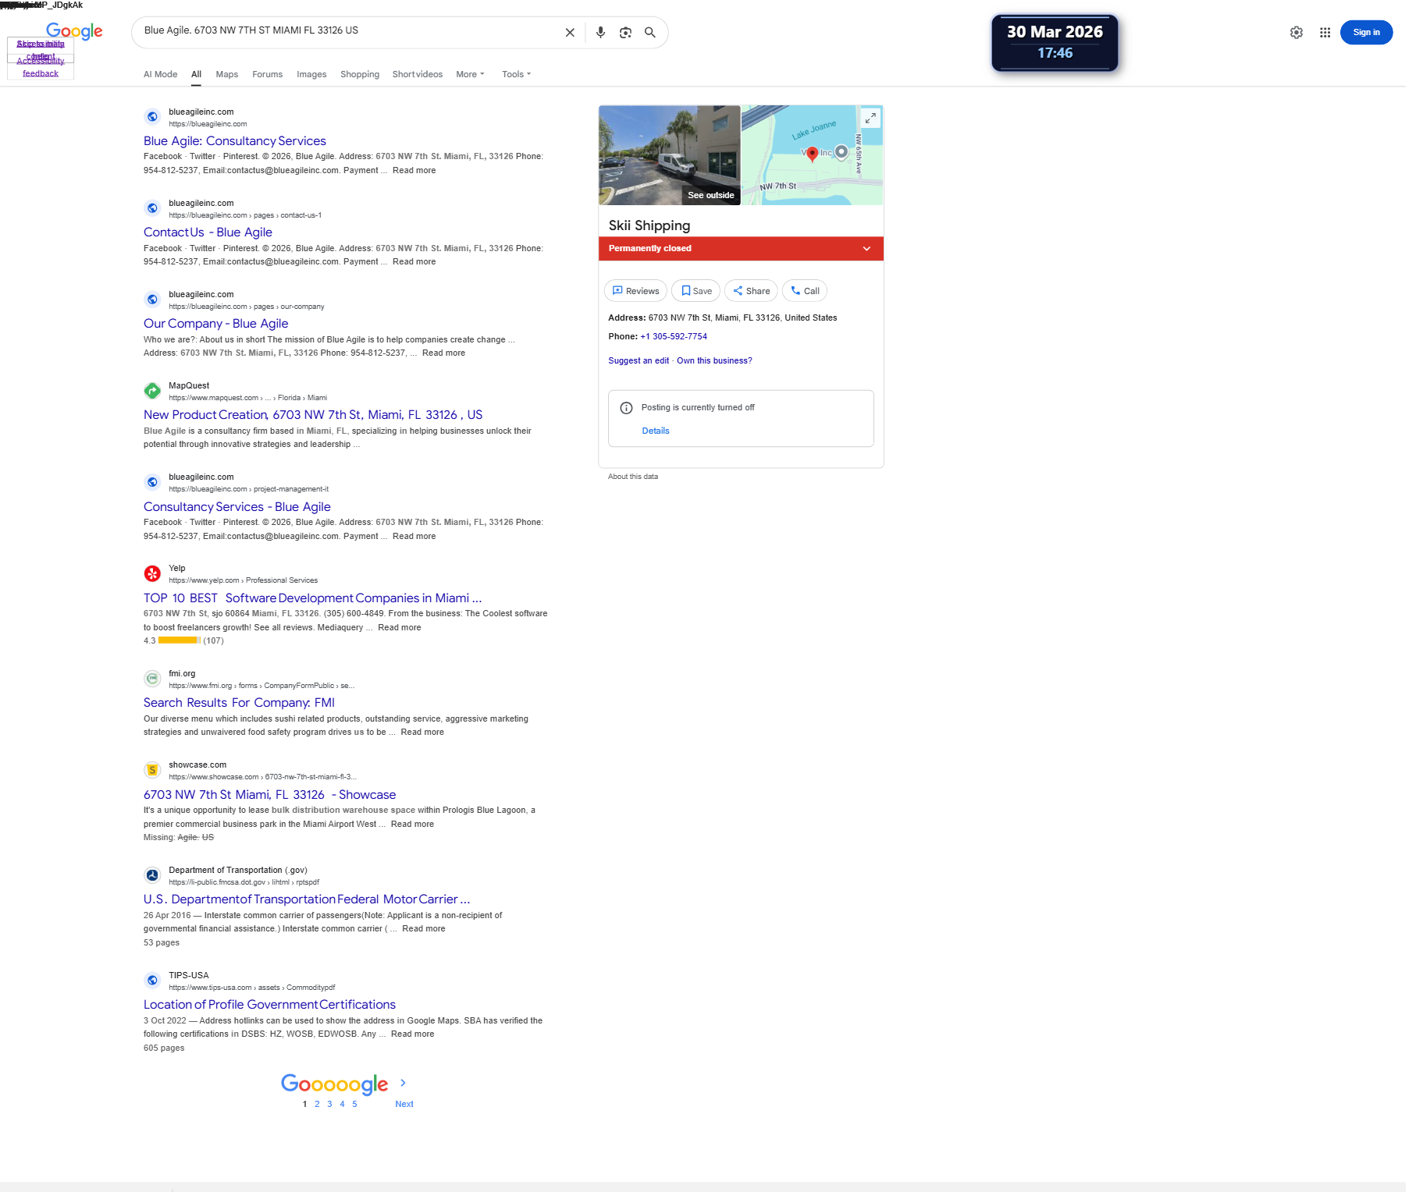This screenshot has width=1416, height=1192.
Task: Open 6703 NW 7th St Showcase result
Action: 269,795
